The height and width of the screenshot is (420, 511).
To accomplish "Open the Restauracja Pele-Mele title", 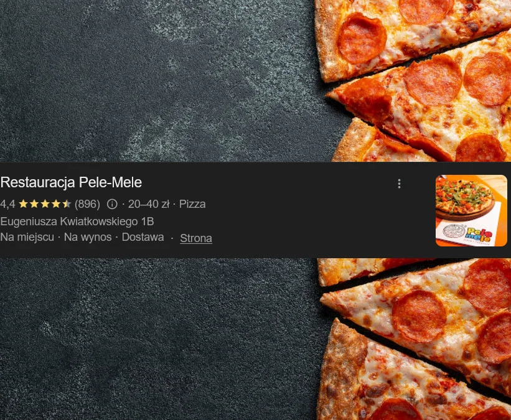I will 71,182.
